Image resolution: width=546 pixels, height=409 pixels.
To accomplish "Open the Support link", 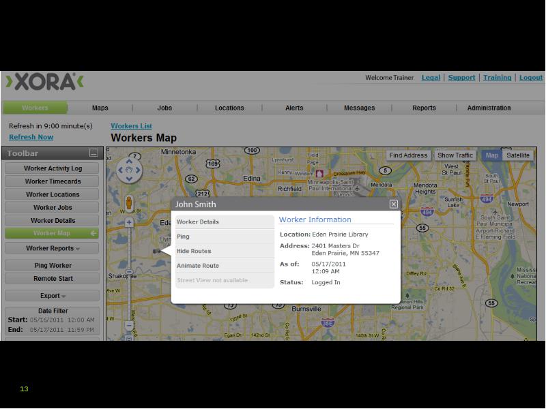I will 461,78.
